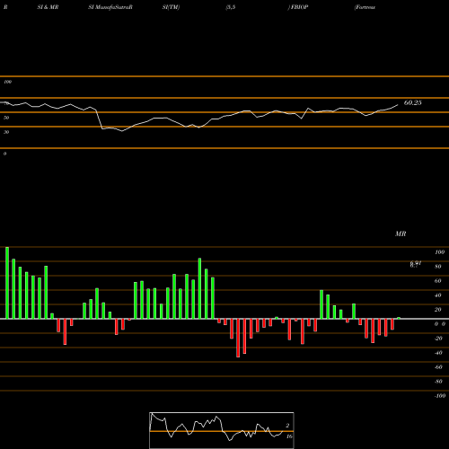
Task: Click the FBIOP ticker text in header
Action: click(x=299, y=7)
